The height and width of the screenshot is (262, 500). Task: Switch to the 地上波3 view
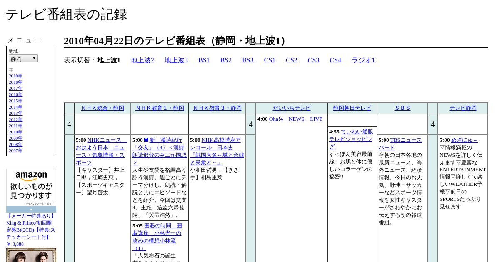point(176,60)
